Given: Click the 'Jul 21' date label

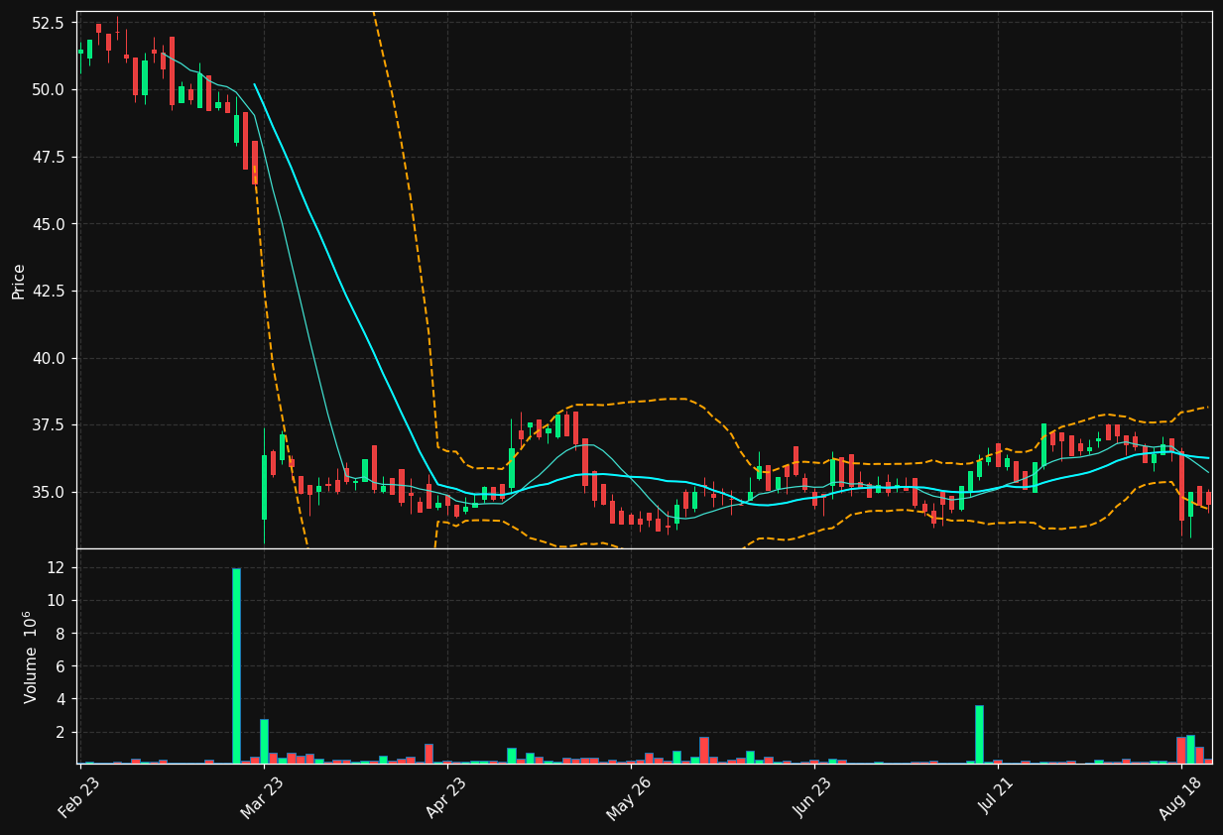Looking at the screenshot, I should pos(997,797).
